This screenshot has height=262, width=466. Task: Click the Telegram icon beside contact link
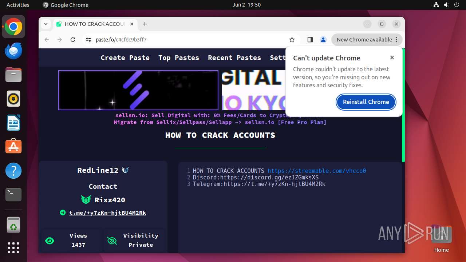(x=63, y=213)
